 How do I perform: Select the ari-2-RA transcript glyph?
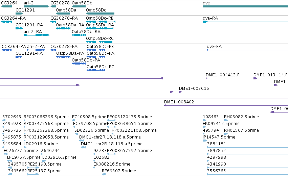37,35
